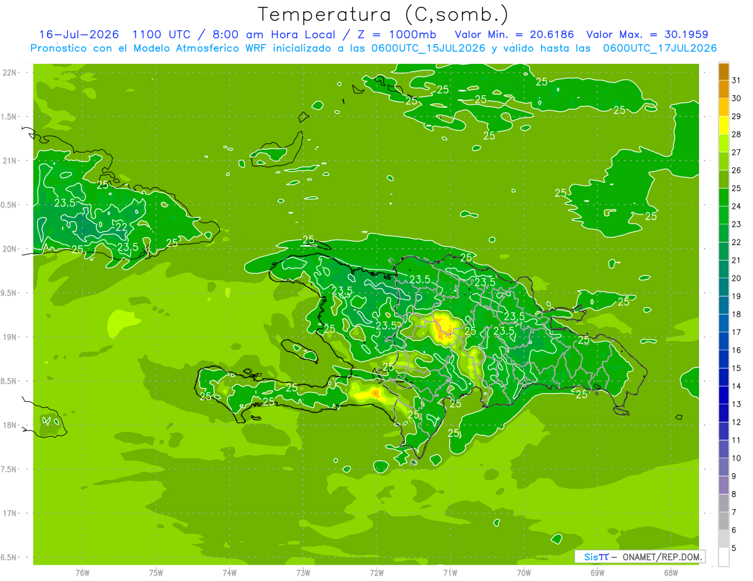Screen dimensions: 753x581
Task: Click the title "Temperatura (C,somb.)"
Action: click(x=383, y=14)
